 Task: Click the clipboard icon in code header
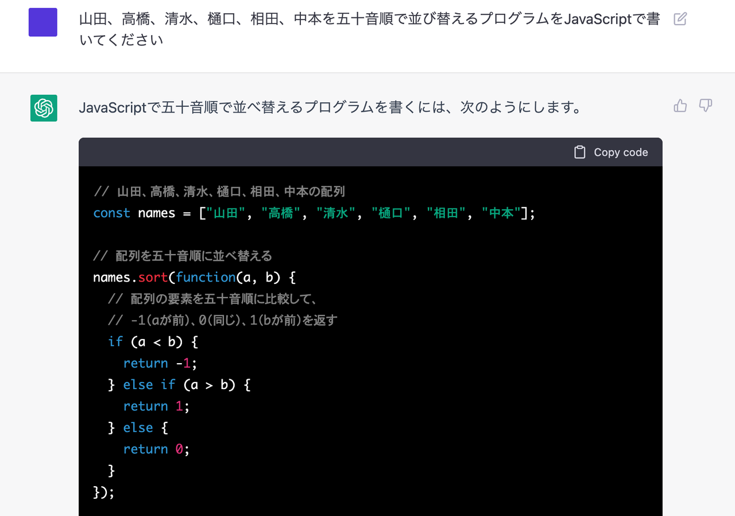tap(580, 152)
